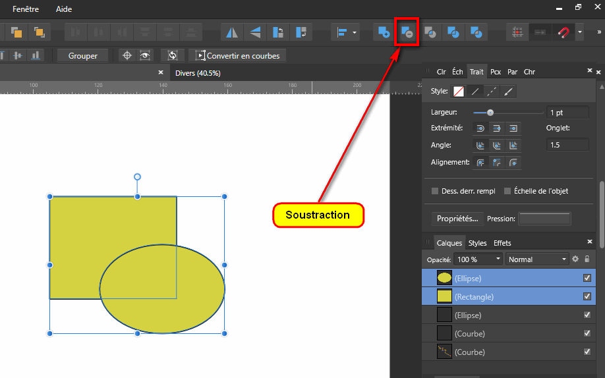This screenshot has width=605, height=378.
Task: Click the eye-in-frame icon beside crosshair
Action: [x=145, y=55]
